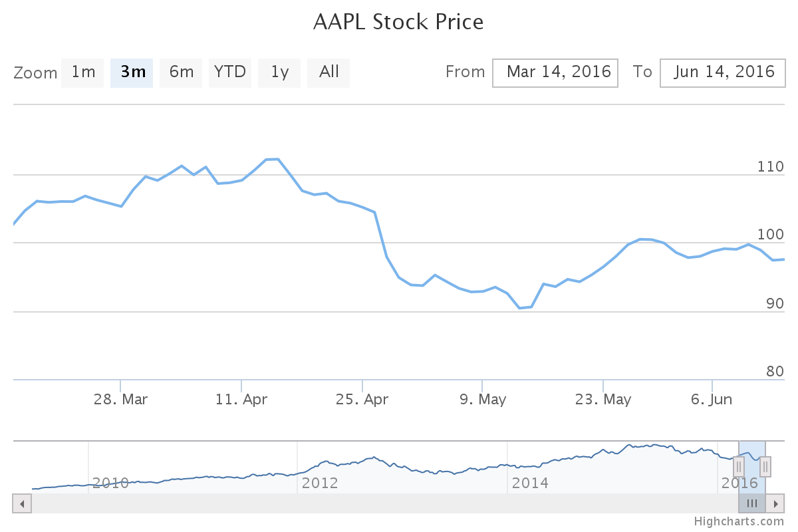Click the navigator near 2014 label
Image resolution: width=798 pixels, height=532 pixels.
pos(529,482)
